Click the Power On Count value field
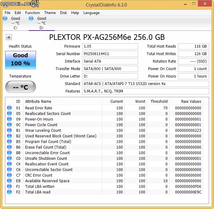This screenshot has width=214, height=209. (193, 69)
